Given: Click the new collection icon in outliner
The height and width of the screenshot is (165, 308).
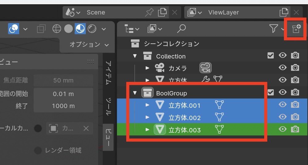Looking at the screenshot, I should (296, 29).
